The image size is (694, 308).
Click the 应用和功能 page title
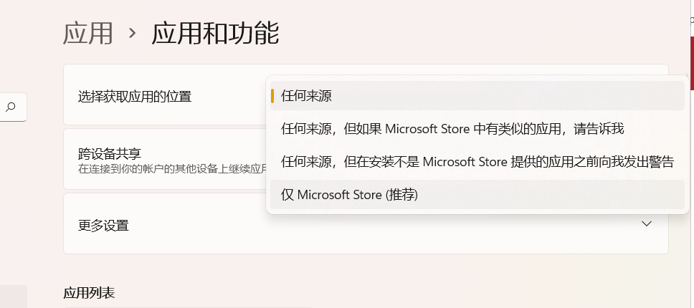(x=215, y=33)
